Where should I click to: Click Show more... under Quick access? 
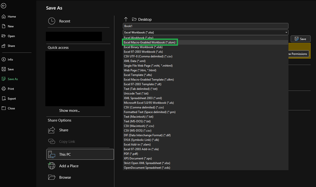[69, 111]
